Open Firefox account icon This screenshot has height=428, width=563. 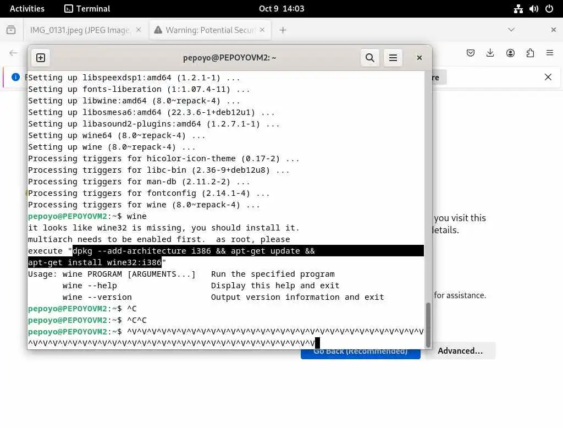click(x=510, y=53)
